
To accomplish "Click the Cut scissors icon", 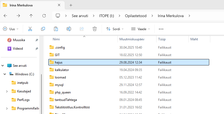I will point(30,29).
